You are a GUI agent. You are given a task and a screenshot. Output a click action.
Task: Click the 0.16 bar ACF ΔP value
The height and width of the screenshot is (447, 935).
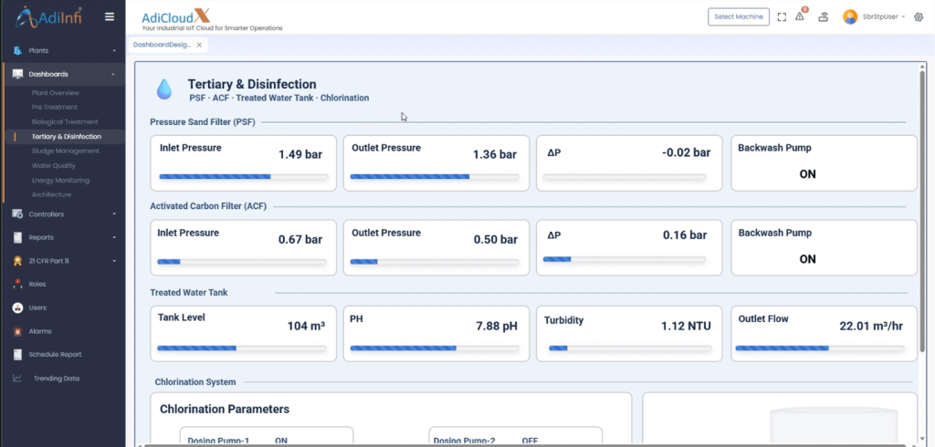tap(685, 235)
